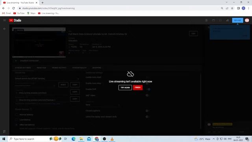Open the Chrome profile avatar
The height and width of the screenshot is (142, 252).
243,8
